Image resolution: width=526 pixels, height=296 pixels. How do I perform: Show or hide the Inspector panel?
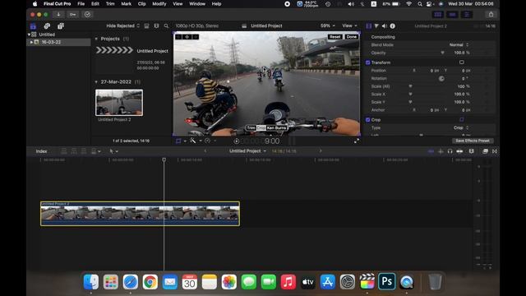click(x=467, y=15)
